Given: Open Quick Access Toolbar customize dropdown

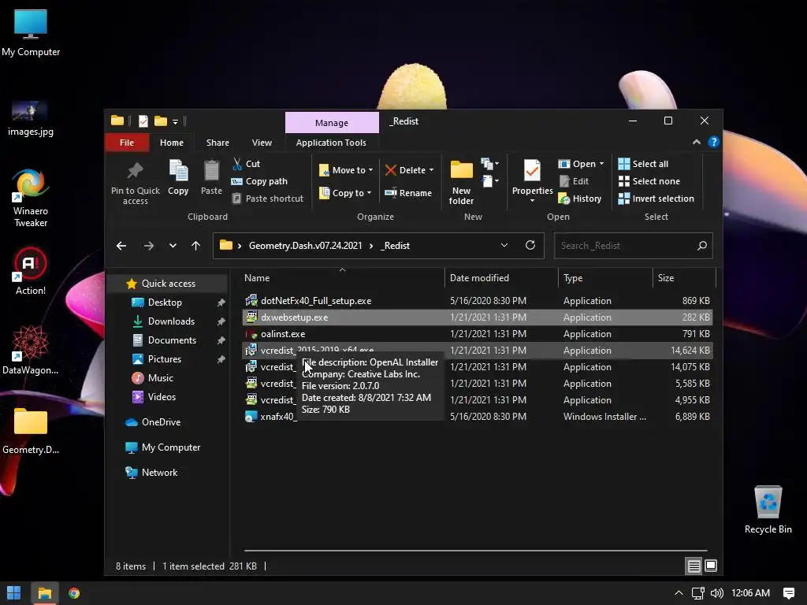Looking at the screenshot, I should pos(175,122).
